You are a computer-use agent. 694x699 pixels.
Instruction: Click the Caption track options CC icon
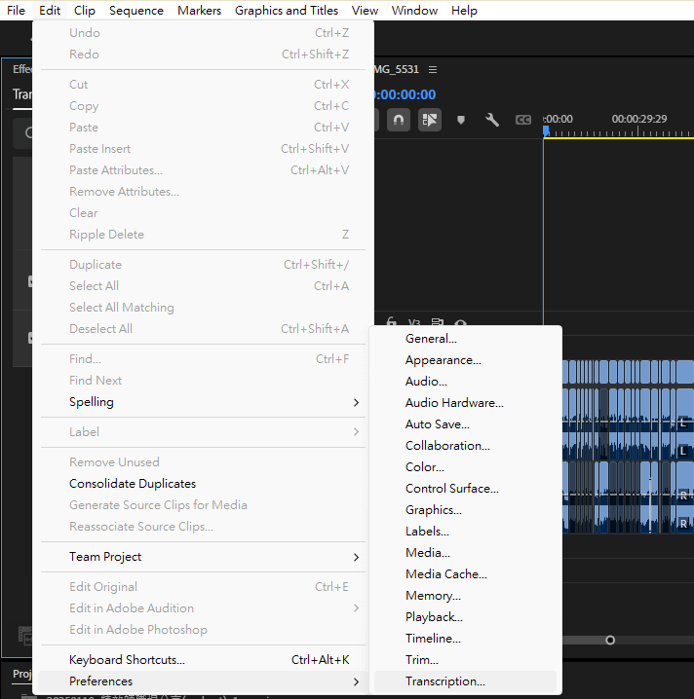(523, 120)
